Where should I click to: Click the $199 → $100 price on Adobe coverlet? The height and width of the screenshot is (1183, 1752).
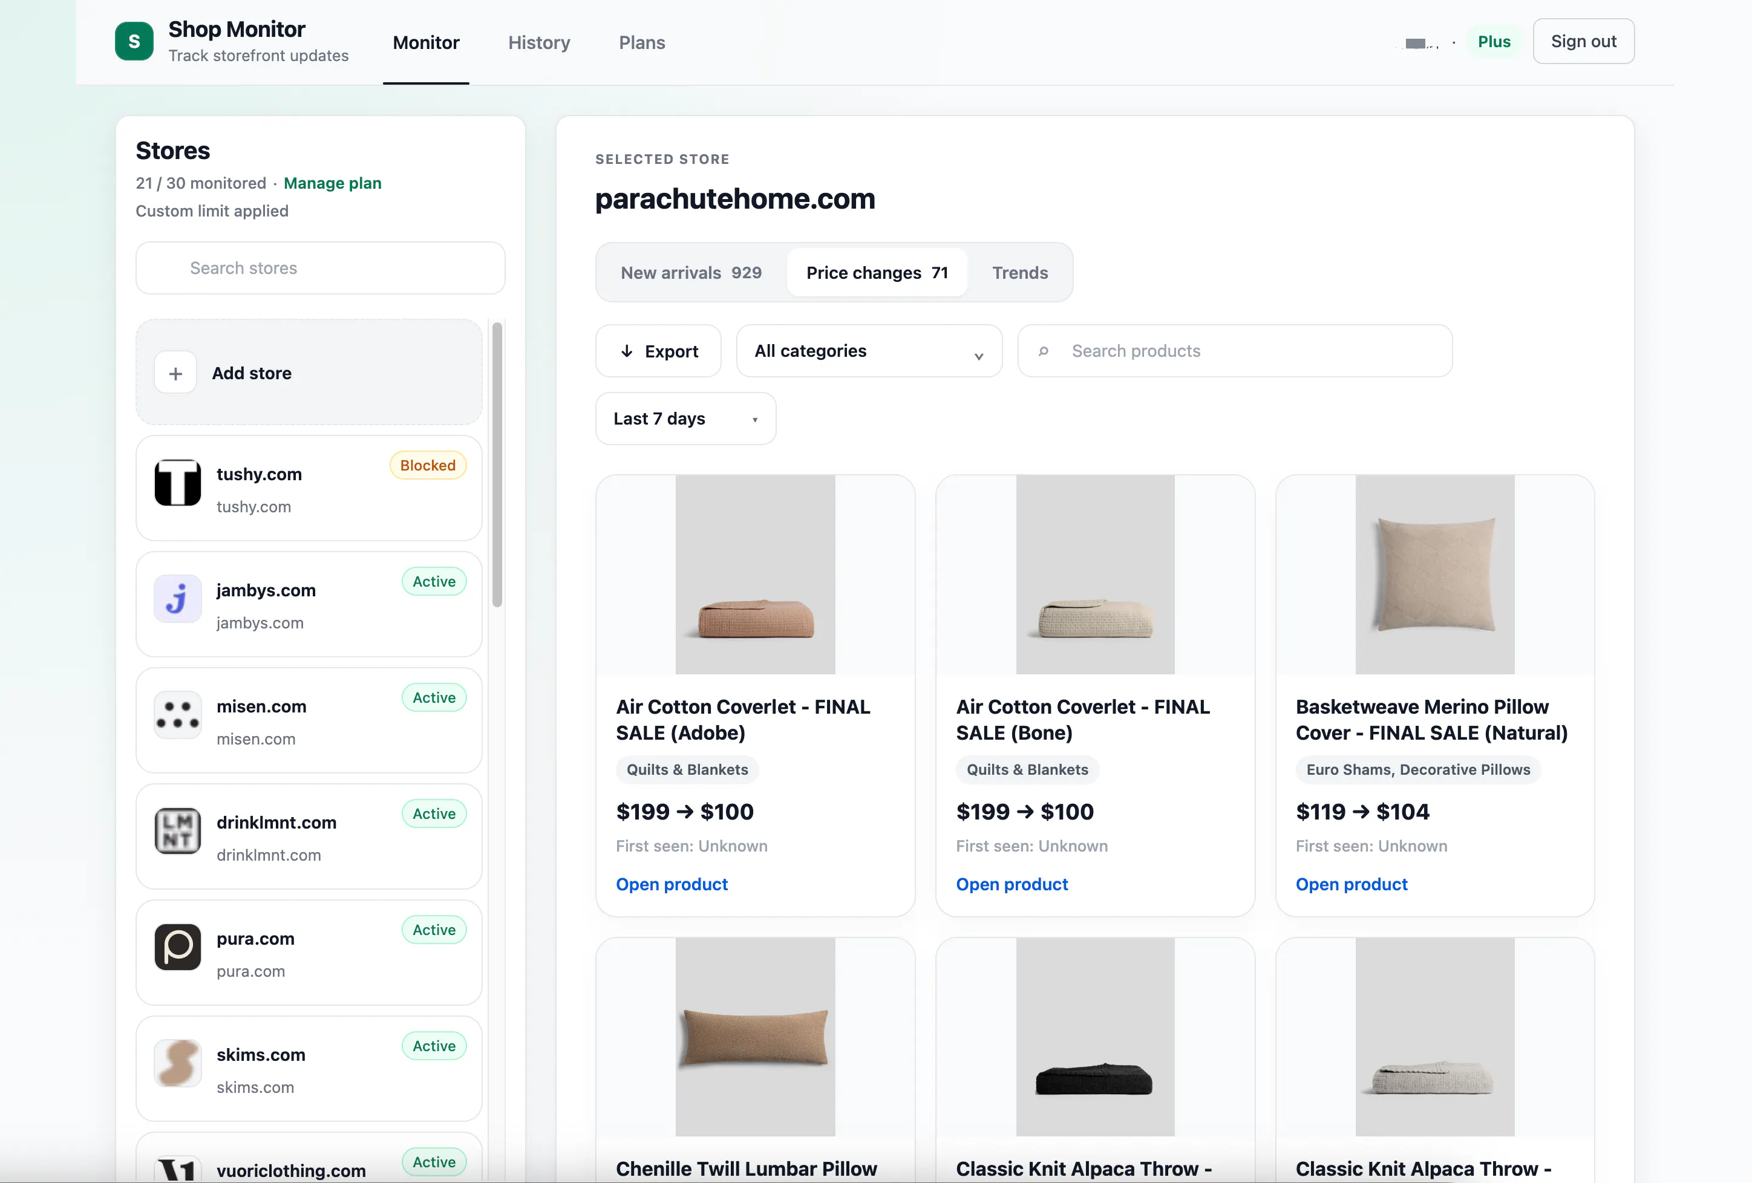click(x=684, y=812)
